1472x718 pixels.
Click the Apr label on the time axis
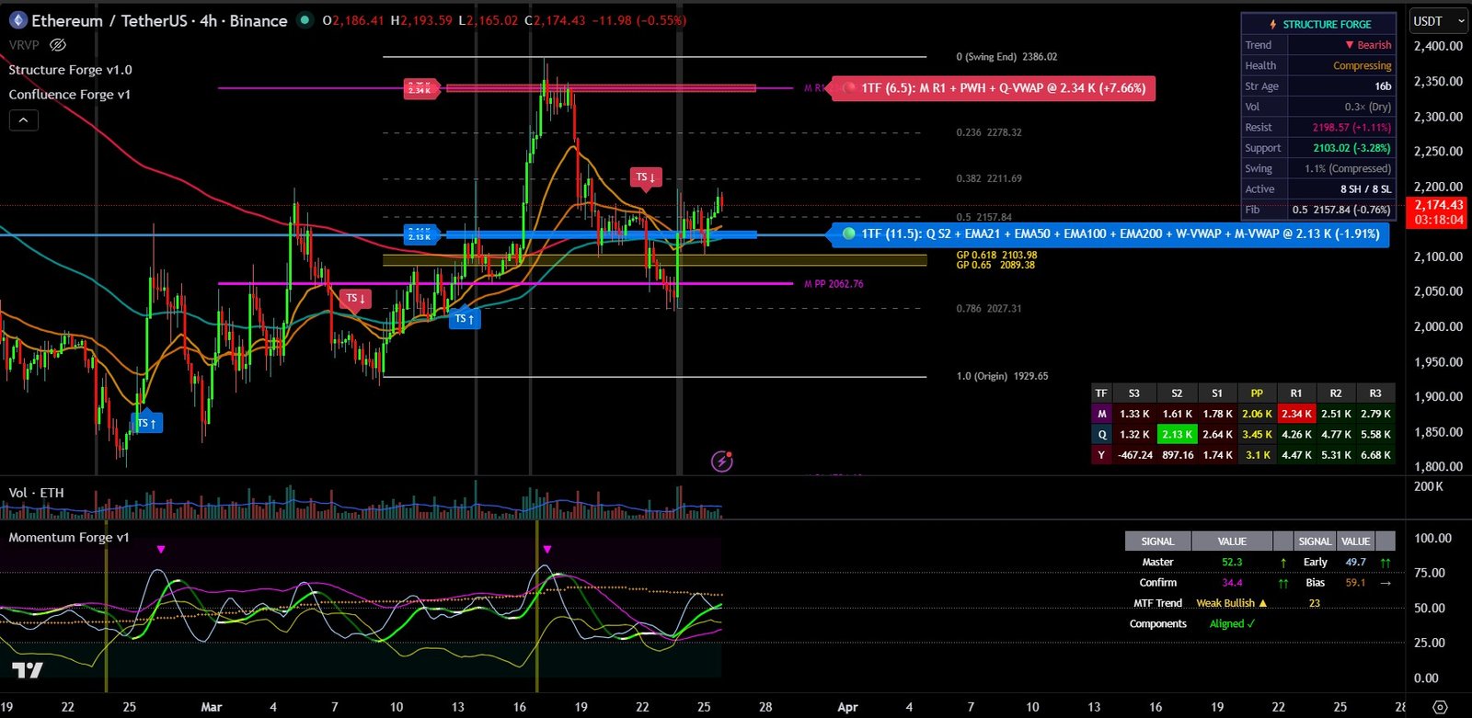(847, 707)
